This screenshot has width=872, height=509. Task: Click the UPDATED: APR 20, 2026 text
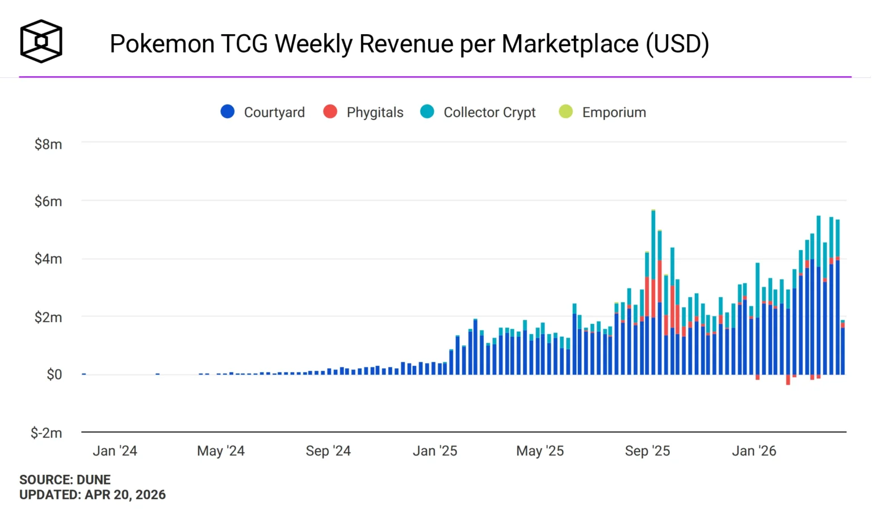pos(93,495)
